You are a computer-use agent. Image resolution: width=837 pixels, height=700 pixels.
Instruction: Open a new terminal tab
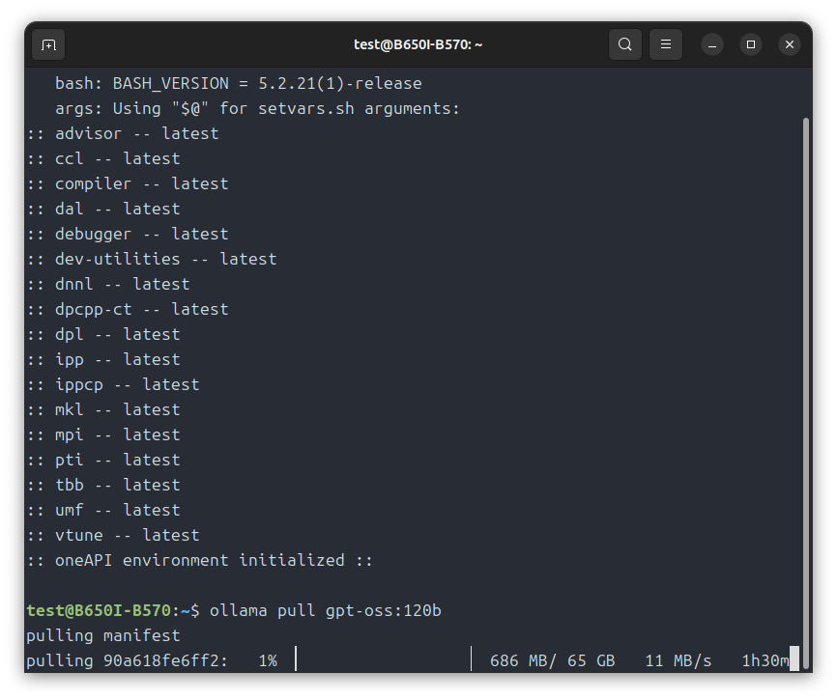tap(48, 44)
